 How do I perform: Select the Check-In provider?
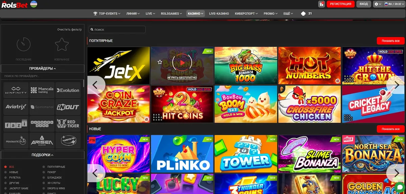pyautogui.click(x=68, y=141)
